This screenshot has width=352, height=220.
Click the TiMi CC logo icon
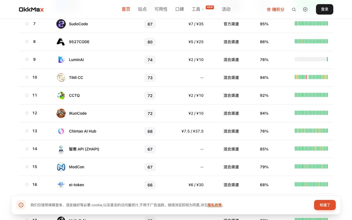pyautogui.click(x=61, y=78)
